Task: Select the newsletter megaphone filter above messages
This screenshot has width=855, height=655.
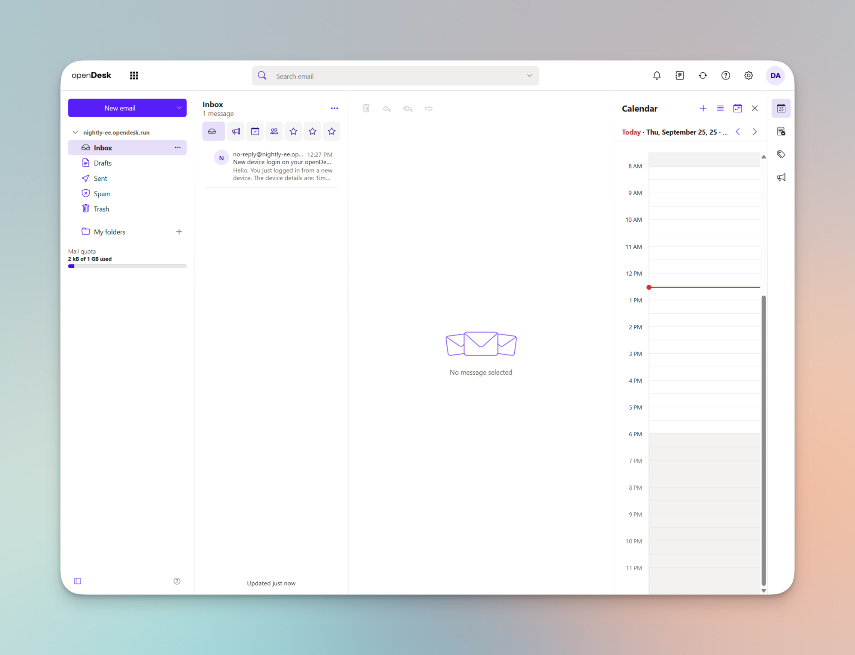Action: (236, 131)
